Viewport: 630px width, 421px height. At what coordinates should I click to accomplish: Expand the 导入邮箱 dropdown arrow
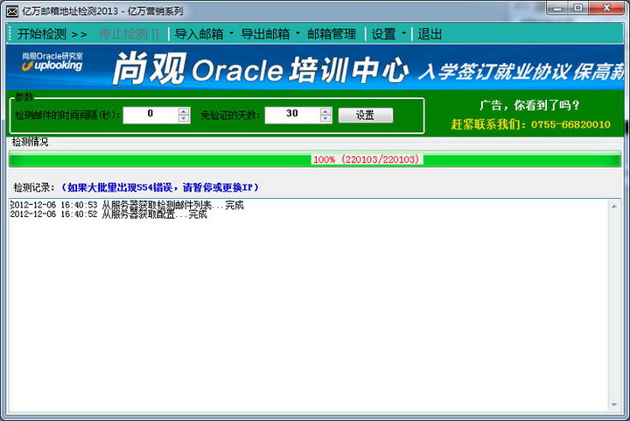[x=231, y=34]
